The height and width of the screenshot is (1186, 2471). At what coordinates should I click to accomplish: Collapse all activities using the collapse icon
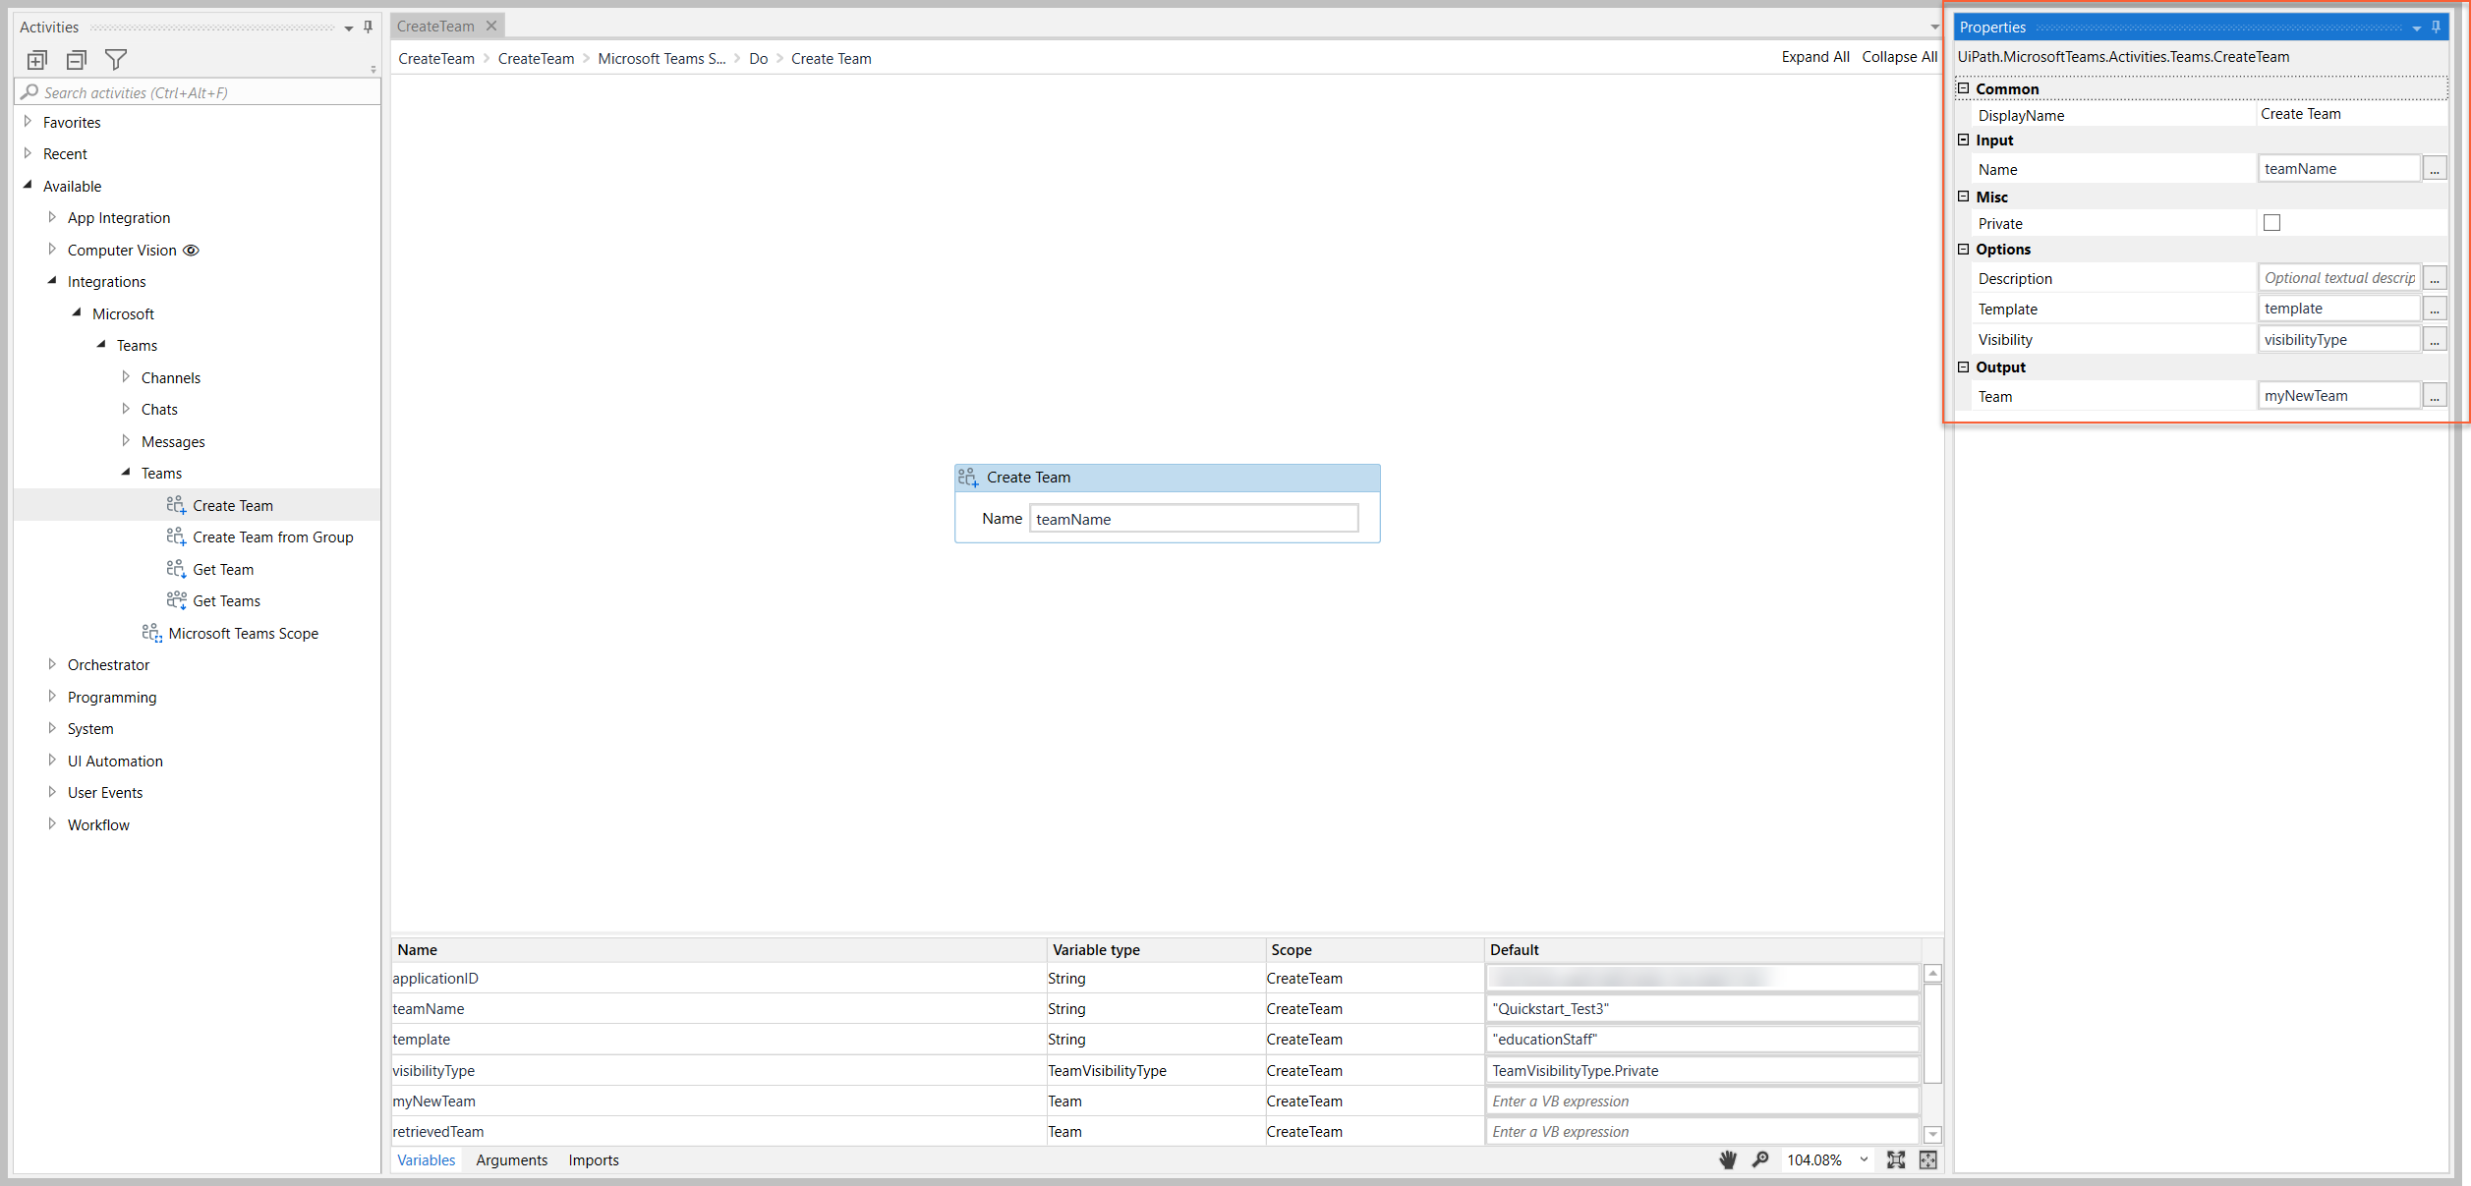76,59
